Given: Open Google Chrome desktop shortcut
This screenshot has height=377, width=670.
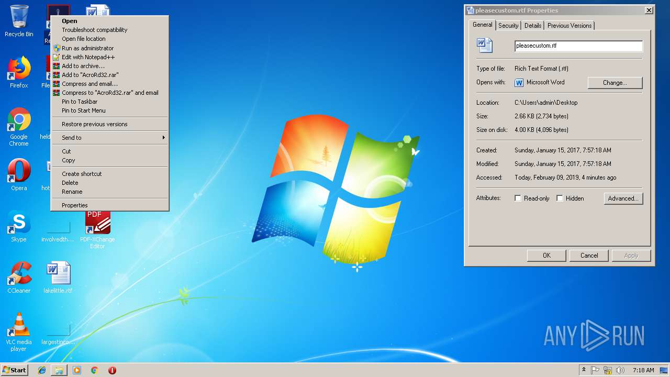Looking at the screenshot, I should 19,127.
